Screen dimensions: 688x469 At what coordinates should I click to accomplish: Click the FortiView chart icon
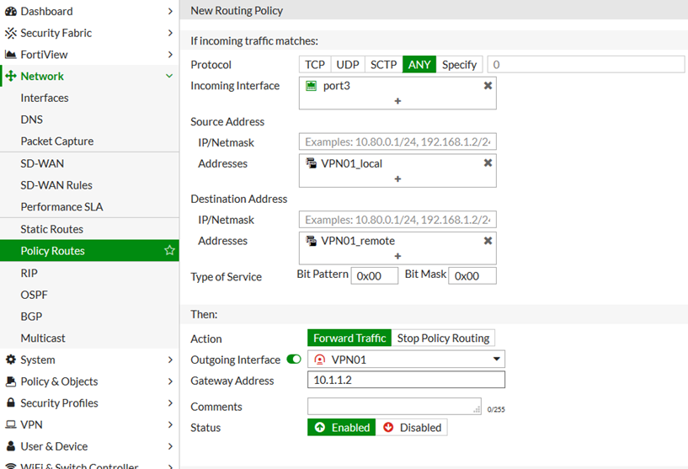point(11,55)
